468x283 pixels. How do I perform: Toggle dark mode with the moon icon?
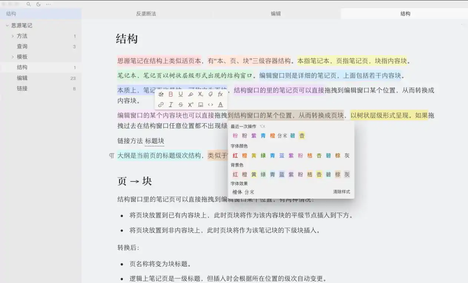coord(38,4)
